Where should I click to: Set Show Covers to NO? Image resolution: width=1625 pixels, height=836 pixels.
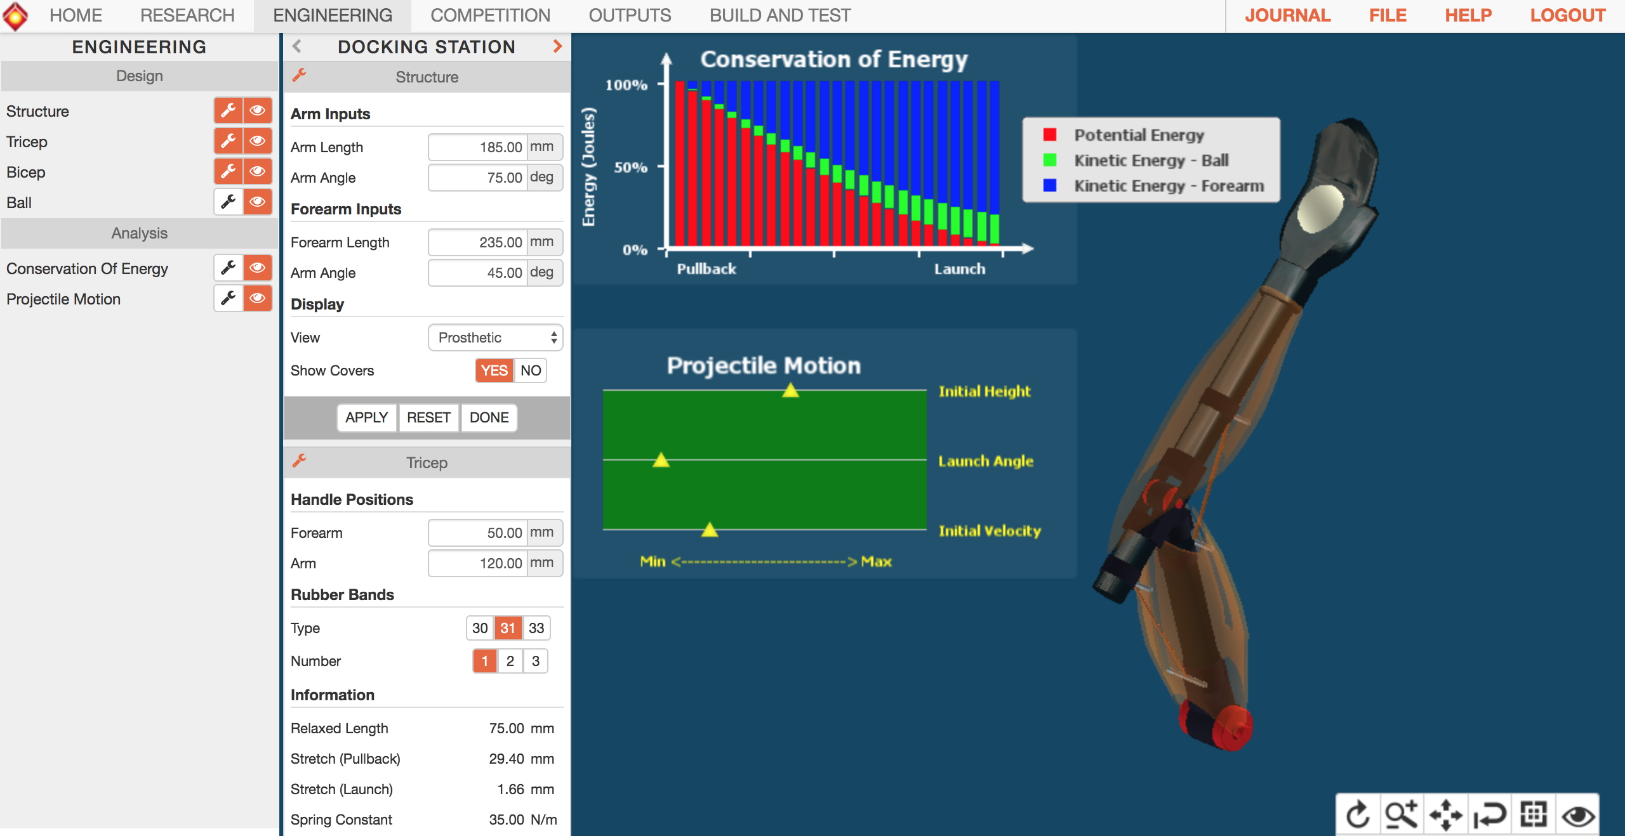click(x=531, y=370)
